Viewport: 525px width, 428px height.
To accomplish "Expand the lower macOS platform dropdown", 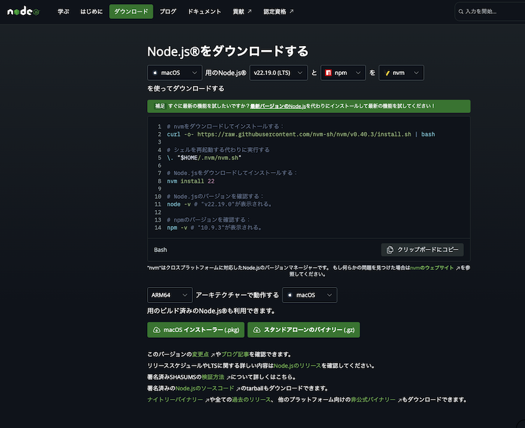I will coord(309,295).
